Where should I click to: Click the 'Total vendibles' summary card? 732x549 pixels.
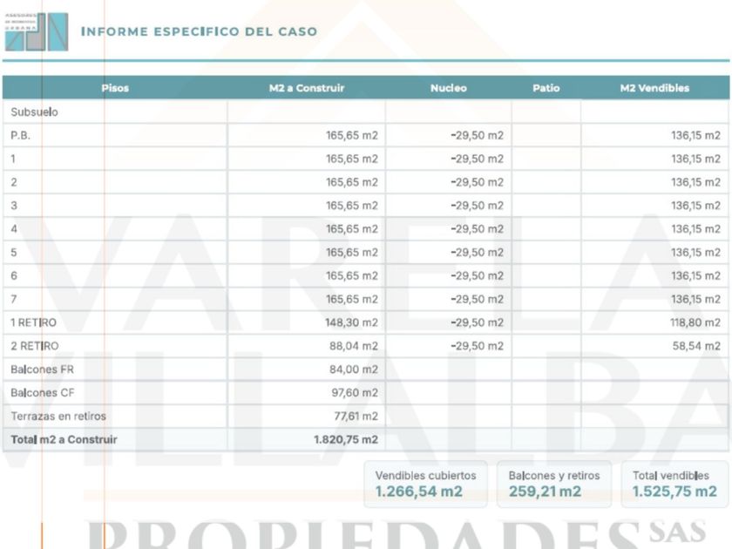(x=674, y=485)
